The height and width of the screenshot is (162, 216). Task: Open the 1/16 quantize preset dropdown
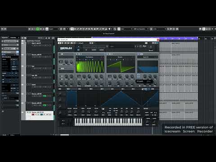159,29
